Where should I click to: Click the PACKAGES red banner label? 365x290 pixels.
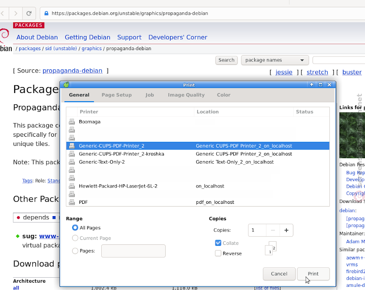pyautogui.click(x=29, y=25)
